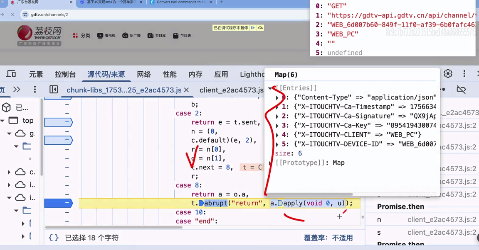The height and width of the screenshot is (250, 479).
Task: Add breakpoint at 't.next = 8' line gutter
Action: [x=67, y=167]
